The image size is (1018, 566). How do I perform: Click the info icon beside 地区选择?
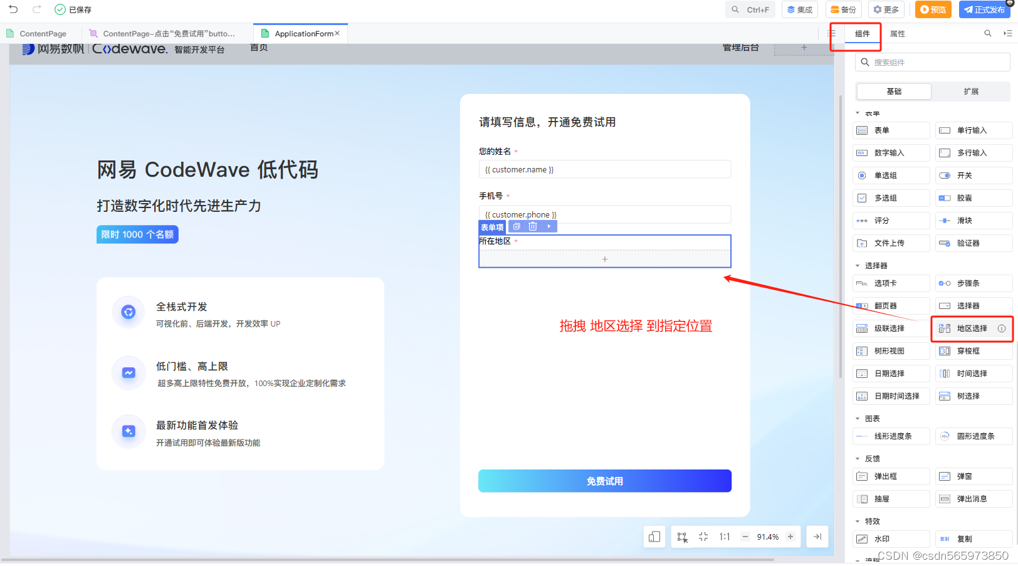point(1002,328)
